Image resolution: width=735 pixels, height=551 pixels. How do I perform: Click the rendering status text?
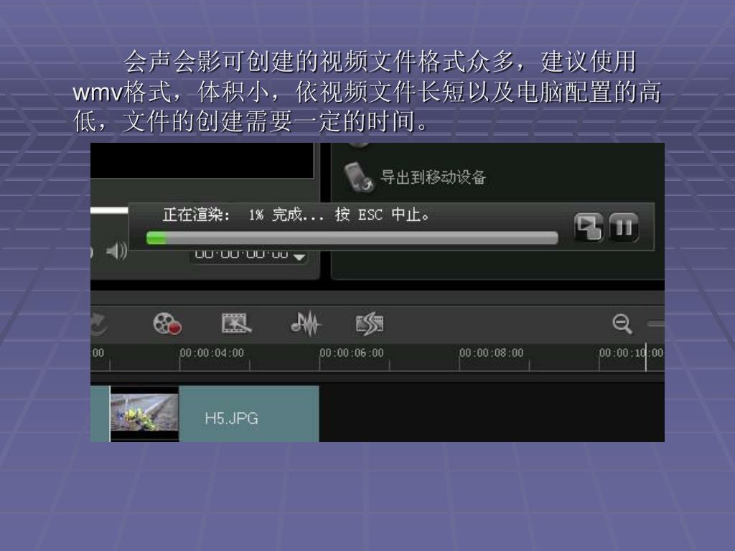pyautogui.click(x=296, y=215)
